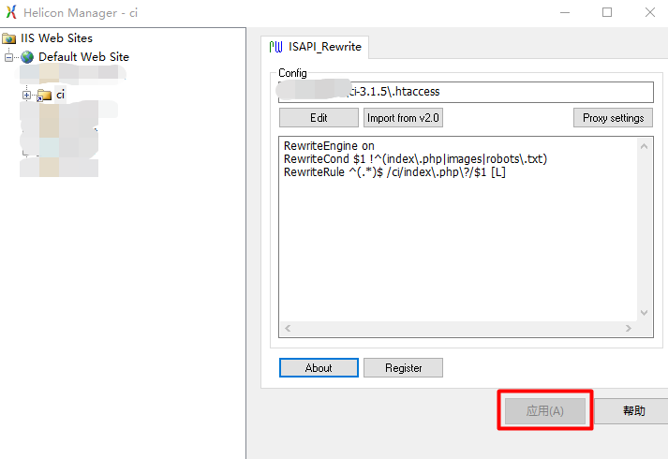
Task: Click left arrow of horizontal scrollbar
Action: [288, 328]
